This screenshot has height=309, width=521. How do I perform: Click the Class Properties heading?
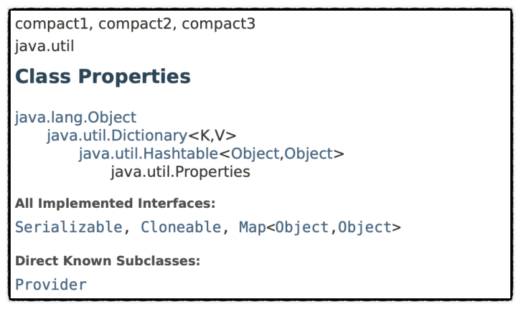click(x=102, y=76)
